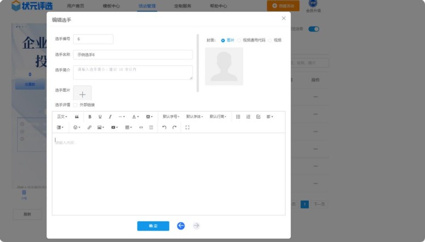This screenshot has width=425, height=242.
Task: Upload contestant image with plus button
Action: tap(82, 94)
